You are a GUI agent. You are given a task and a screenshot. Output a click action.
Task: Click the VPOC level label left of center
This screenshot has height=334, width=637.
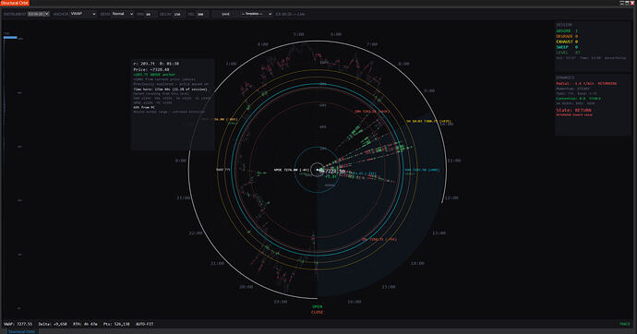click(292, 170)
